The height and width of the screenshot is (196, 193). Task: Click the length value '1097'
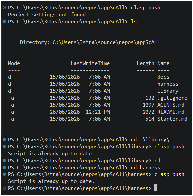pos(148,105)
